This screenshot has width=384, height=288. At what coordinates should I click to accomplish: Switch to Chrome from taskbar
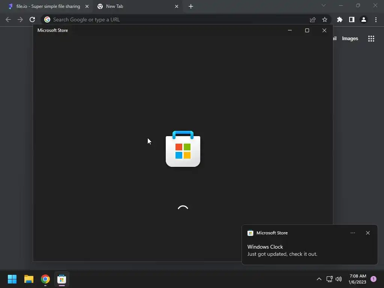coord(45,279)
